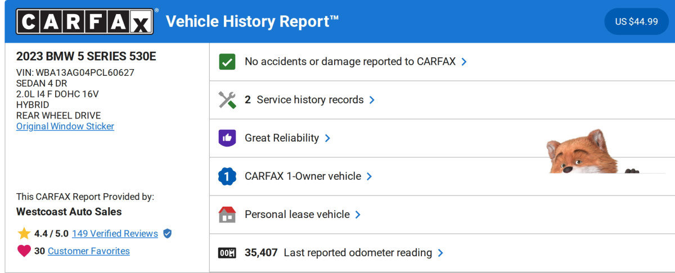Open the Original Window Sticker link
The image size is (675, 273).
click(x=65, y=126)
